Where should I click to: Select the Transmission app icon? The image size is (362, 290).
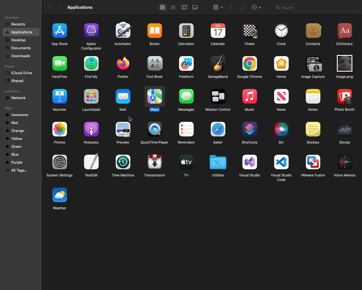[x=154, y=162]
